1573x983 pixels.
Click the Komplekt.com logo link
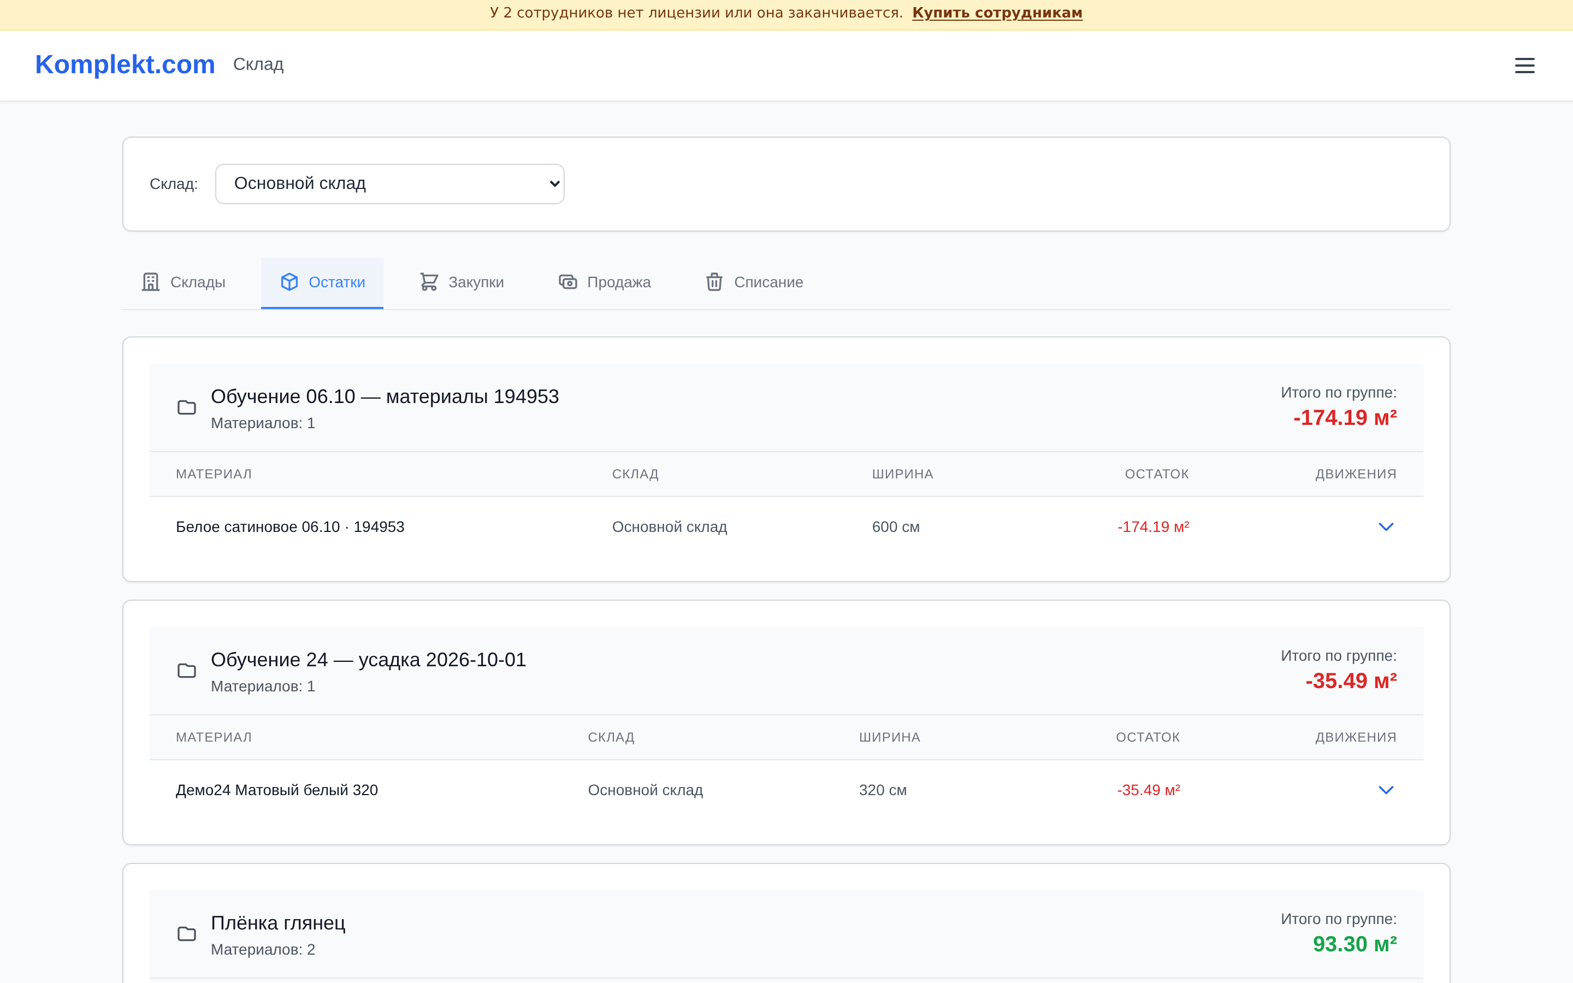coord(125,64)
